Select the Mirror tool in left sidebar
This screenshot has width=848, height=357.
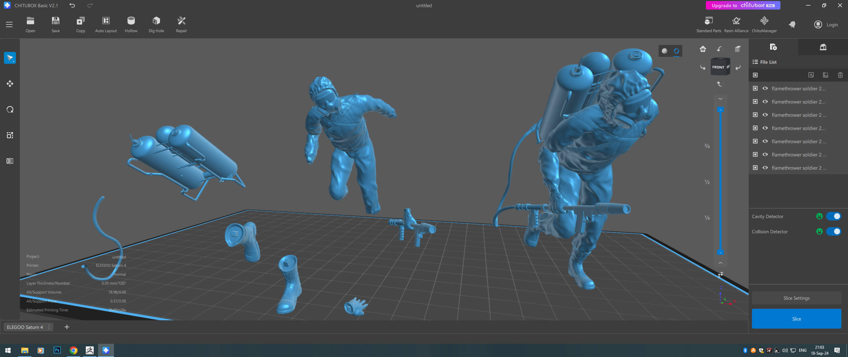(10, 161)
